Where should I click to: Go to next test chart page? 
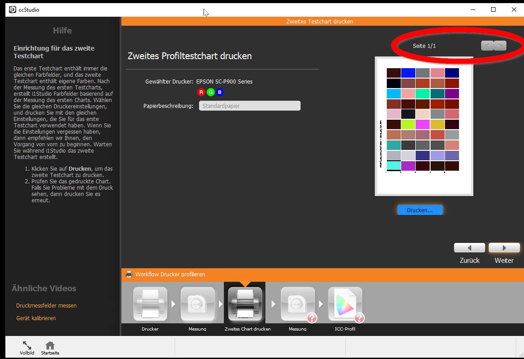coord(500,46)
